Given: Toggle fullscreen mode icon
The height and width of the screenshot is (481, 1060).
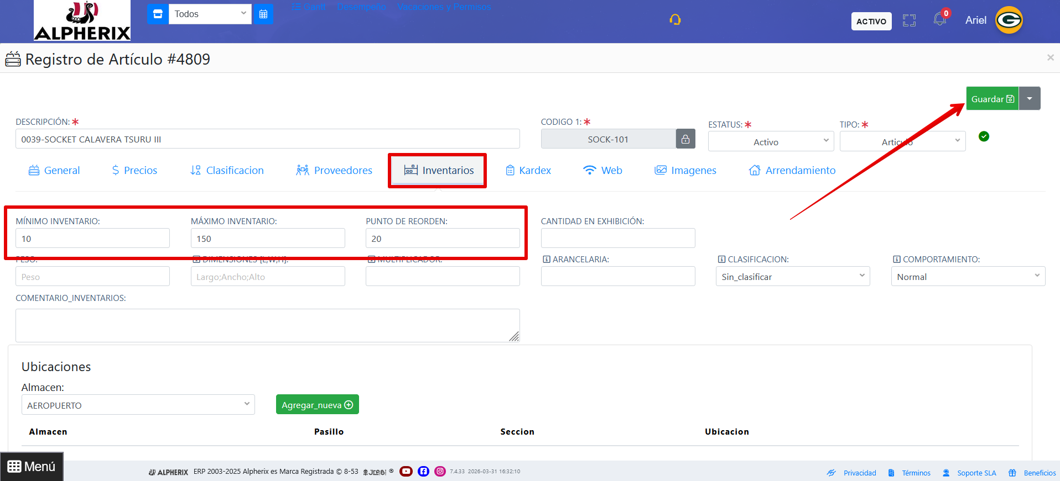Looking at the screenshot, I should pyautogui.click(x=909, y=21).
